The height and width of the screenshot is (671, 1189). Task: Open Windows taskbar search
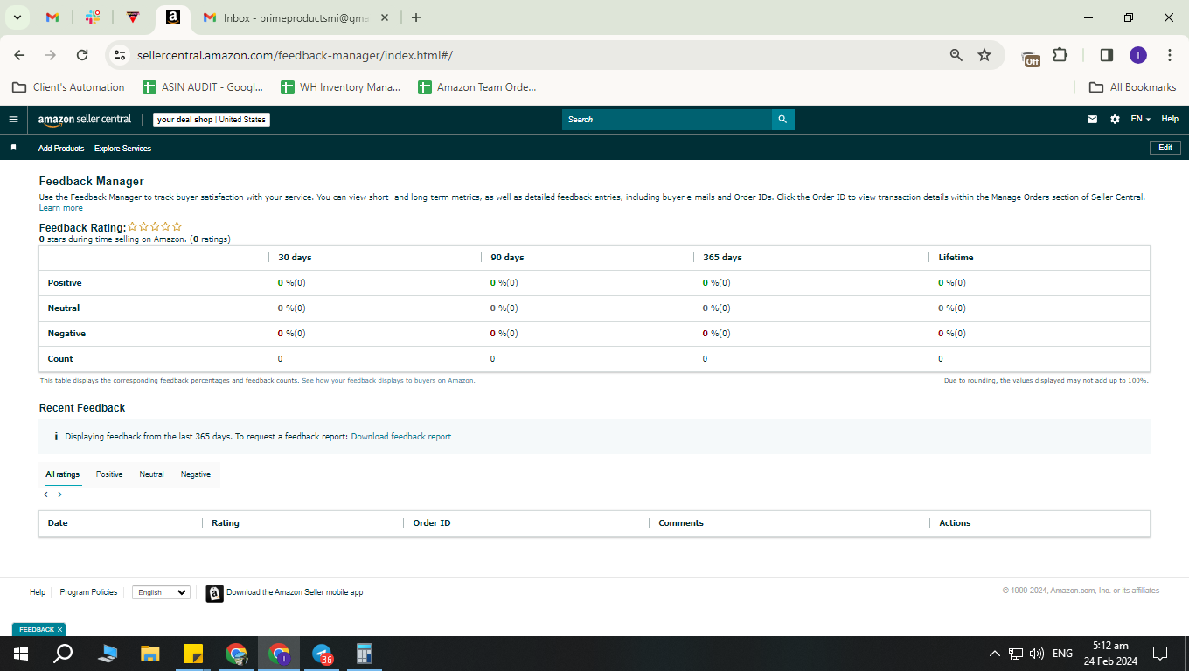click(63, 653)
